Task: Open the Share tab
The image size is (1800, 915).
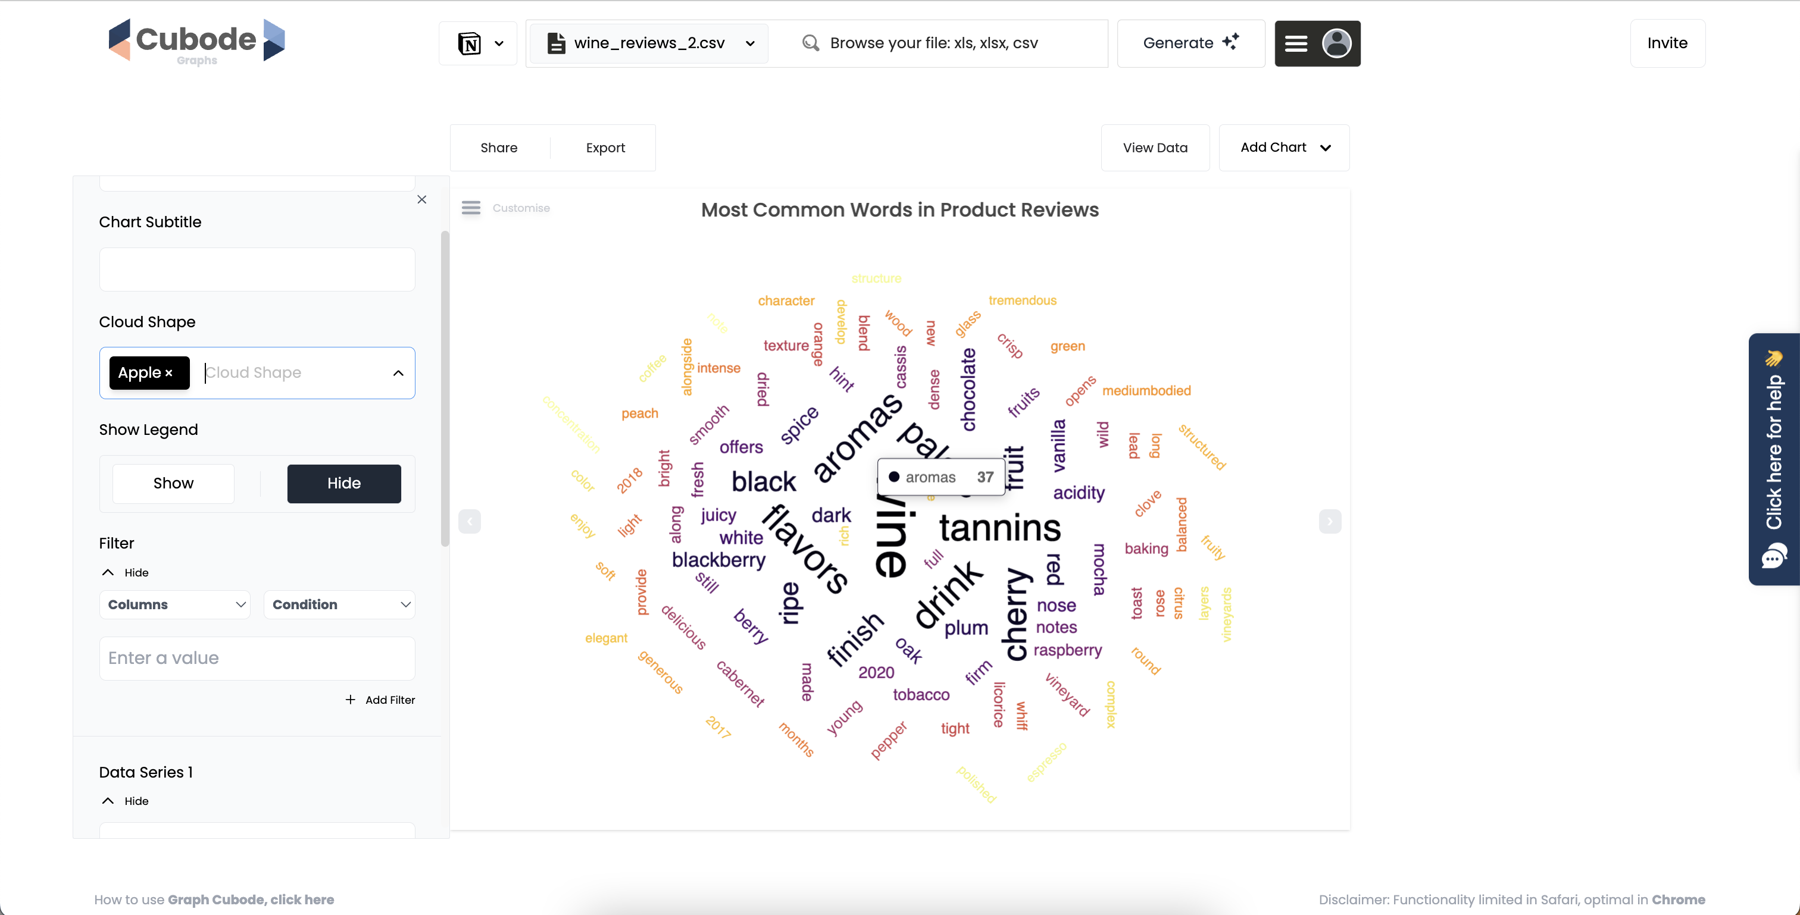Action: coord(499,148)
